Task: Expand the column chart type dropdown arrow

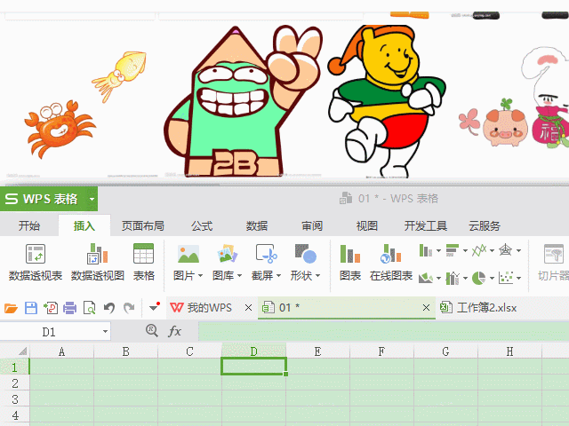Action: (x=438, y=250)
